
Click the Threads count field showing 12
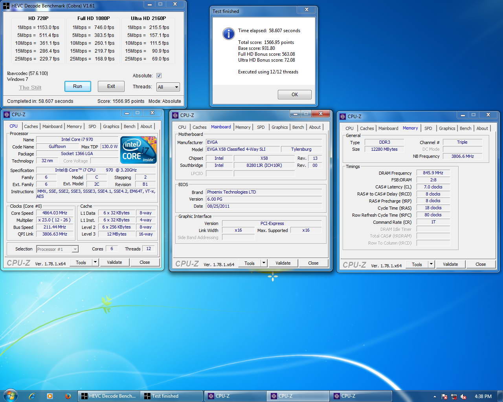click(x=149, y=249)
